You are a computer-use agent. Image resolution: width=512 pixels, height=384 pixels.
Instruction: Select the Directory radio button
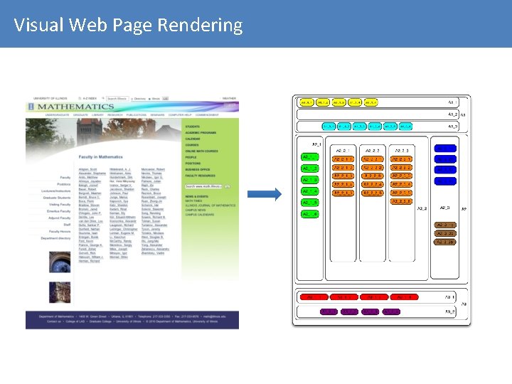[x=132, y=99]
